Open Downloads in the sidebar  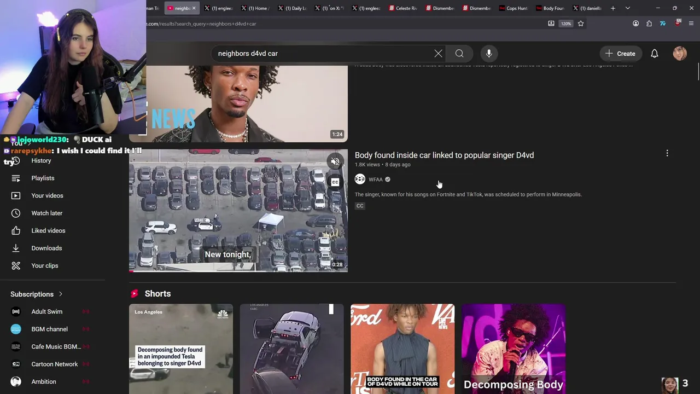46,248
